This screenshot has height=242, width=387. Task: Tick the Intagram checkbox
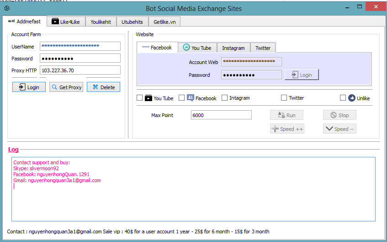[224, 98]
